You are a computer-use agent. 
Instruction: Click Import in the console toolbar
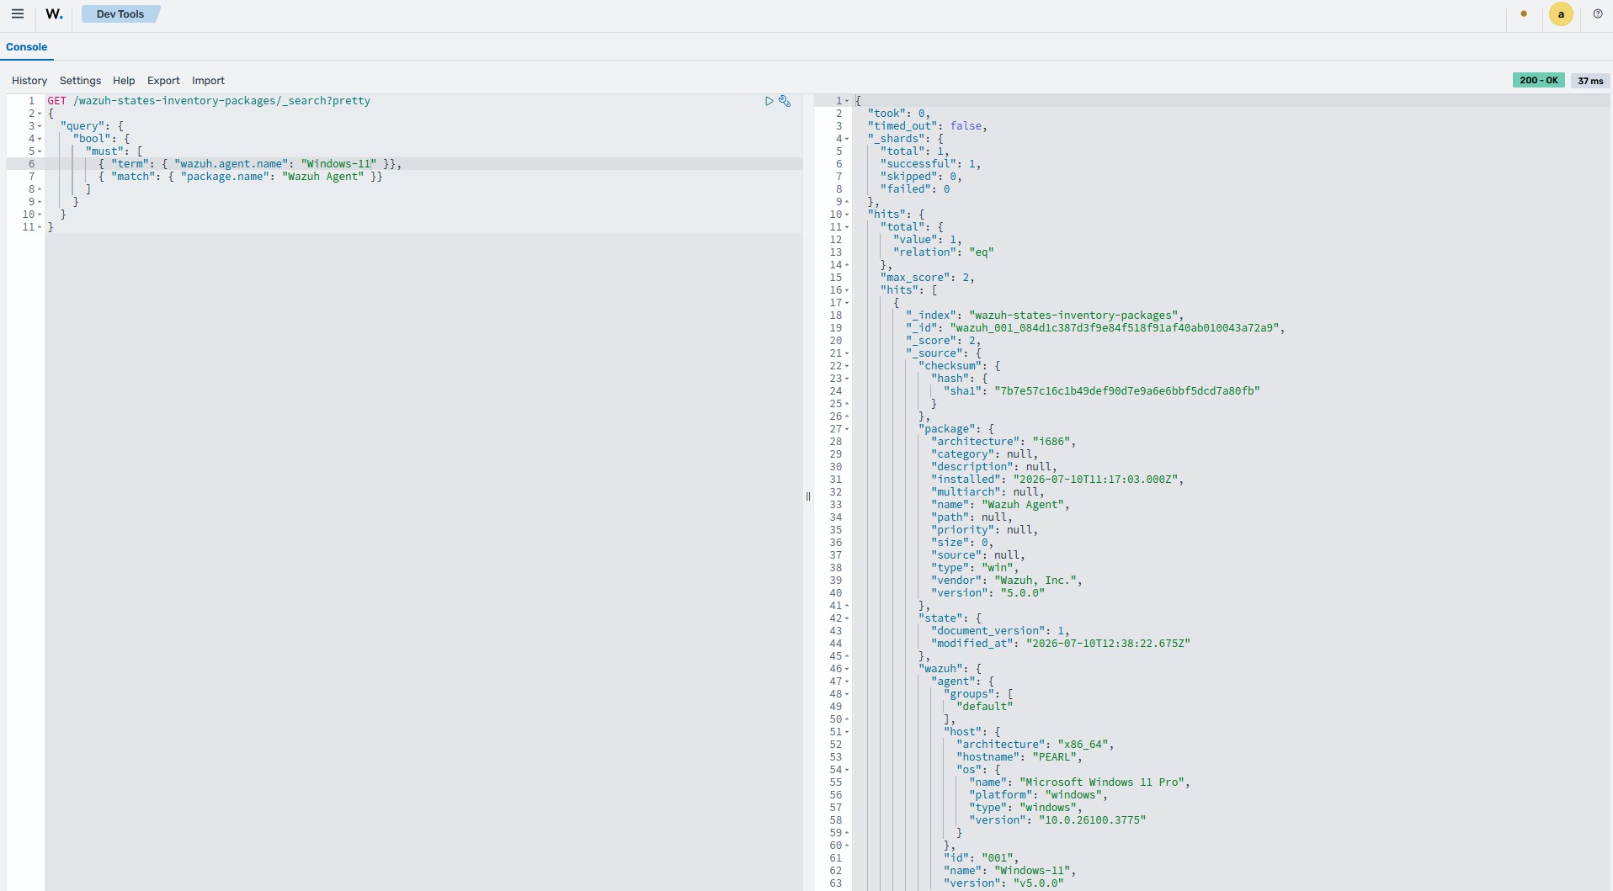coord(208,81)
